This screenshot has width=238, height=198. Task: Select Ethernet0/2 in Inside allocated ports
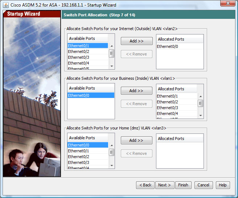point(177,102)
